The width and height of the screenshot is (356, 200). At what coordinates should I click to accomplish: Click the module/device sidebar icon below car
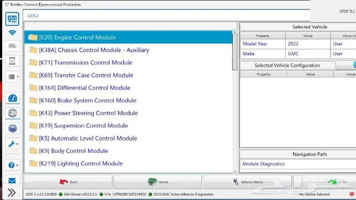tap(13, 61)
